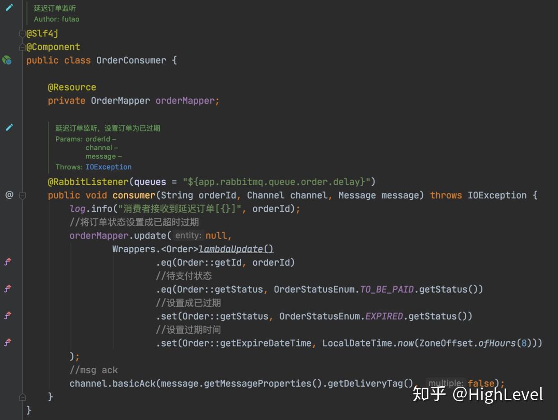The width and height of the screenshot is (558, 420).
Task: Click the 'entity:' inlay hint
Action: pyautogui.click(x=188, y=235)
